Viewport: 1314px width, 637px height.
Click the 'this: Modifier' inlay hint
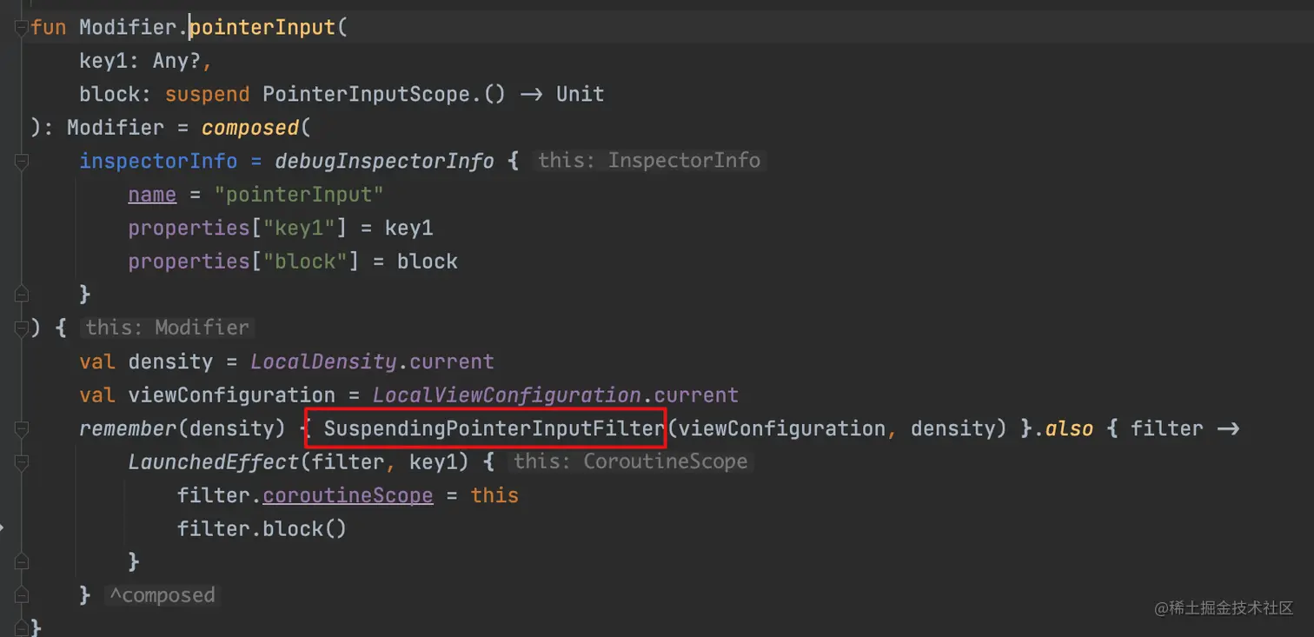[x=167, y=328]
